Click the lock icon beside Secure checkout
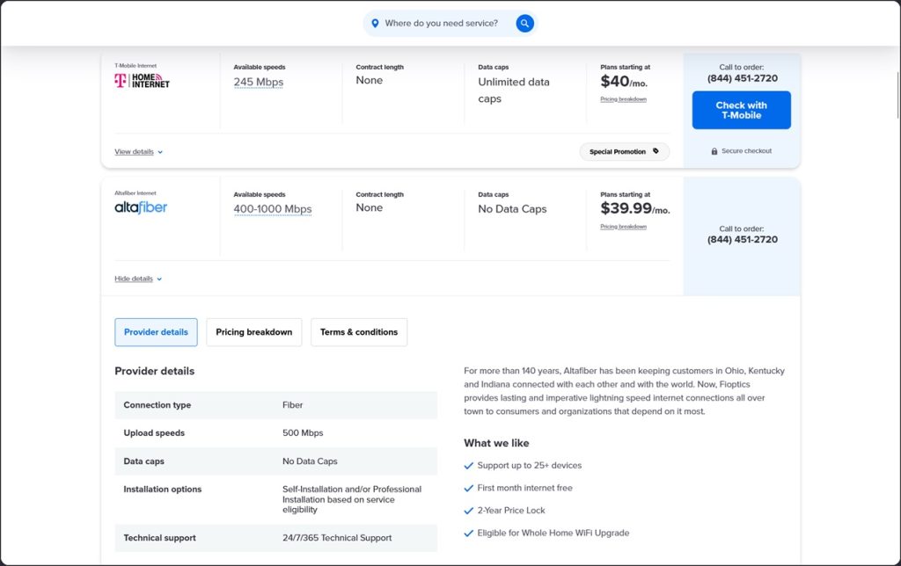The width and height of the screenshot is (901, 566). (x=714, y=151)
